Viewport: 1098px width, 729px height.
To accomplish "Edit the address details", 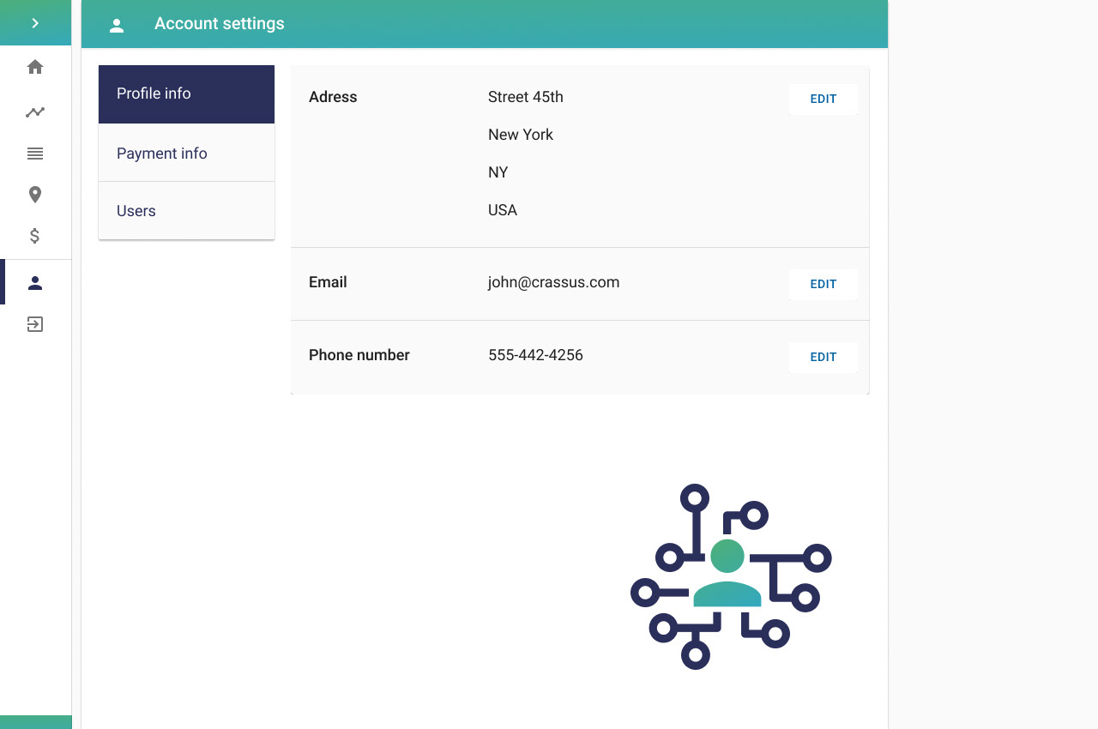I will coord(823,99).
